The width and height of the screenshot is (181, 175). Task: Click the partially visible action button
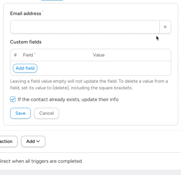pos(8,141)
